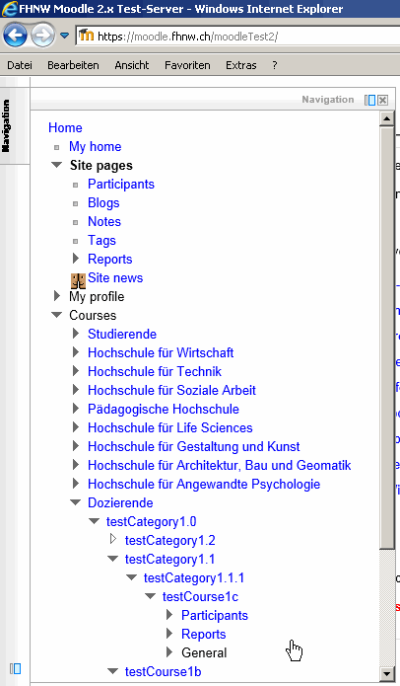This screenshot has height=686, width=400.
Task: Click the browser Forward arrow button
Action: click(42, 36)
